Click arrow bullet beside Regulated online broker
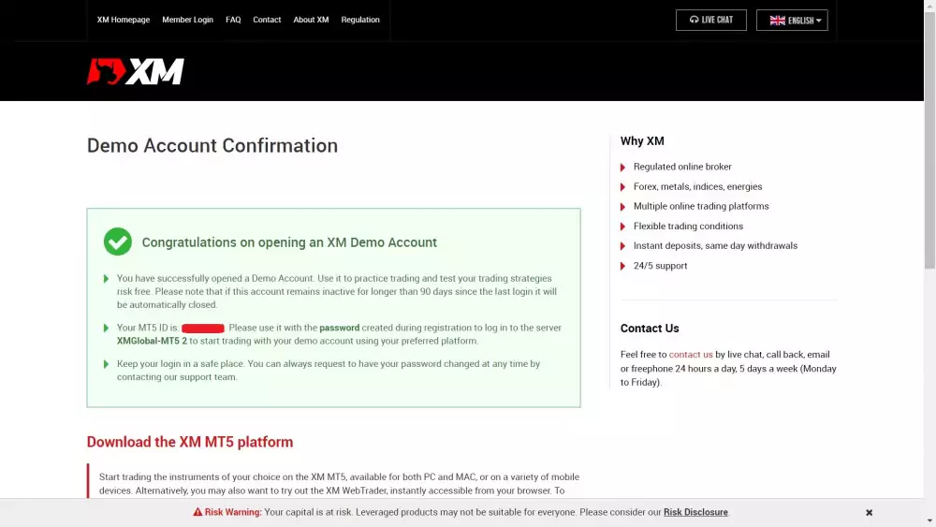The height and width of the screenshot is (527, 936). (x=622, y=168)
